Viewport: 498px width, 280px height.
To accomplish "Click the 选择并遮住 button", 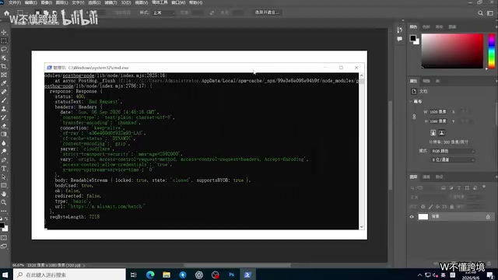I will point(267,12).
